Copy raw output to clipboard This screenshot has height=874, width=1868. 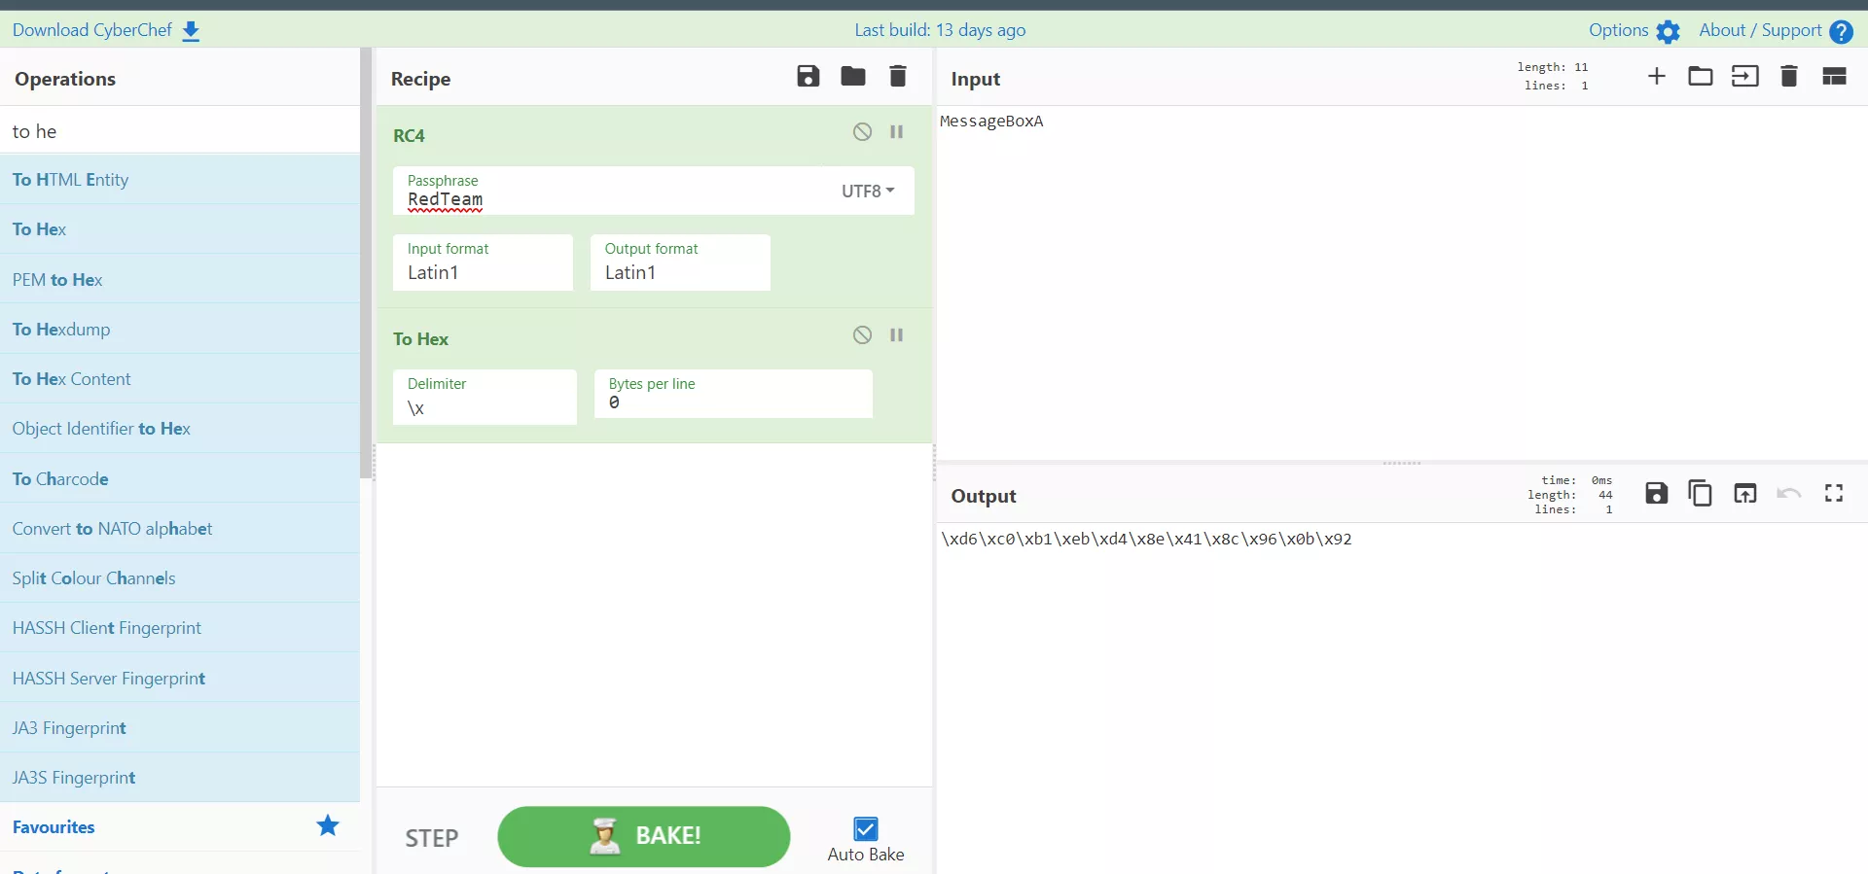tap(1700, 494)
